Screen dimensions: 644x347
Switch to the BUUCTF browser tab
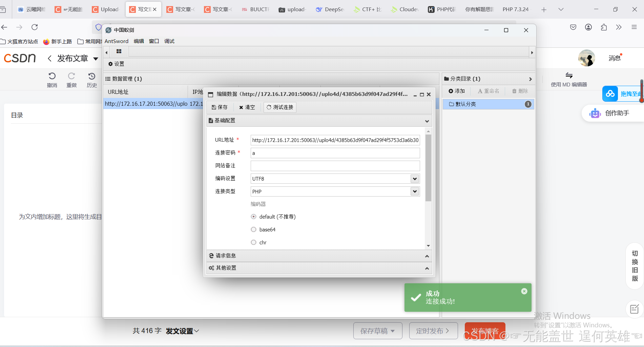(x=255, y=9)
